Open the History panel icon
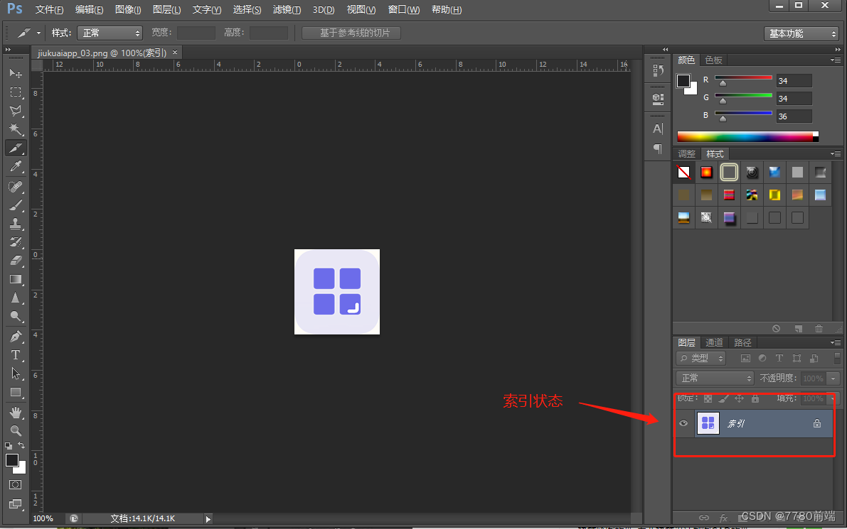The image size is (847, 529). coord(658,70)
